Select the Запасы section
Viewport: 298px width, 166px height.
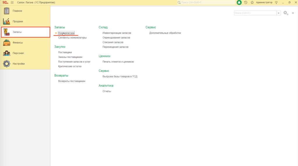pyautogui.click(x=26, y=32)
